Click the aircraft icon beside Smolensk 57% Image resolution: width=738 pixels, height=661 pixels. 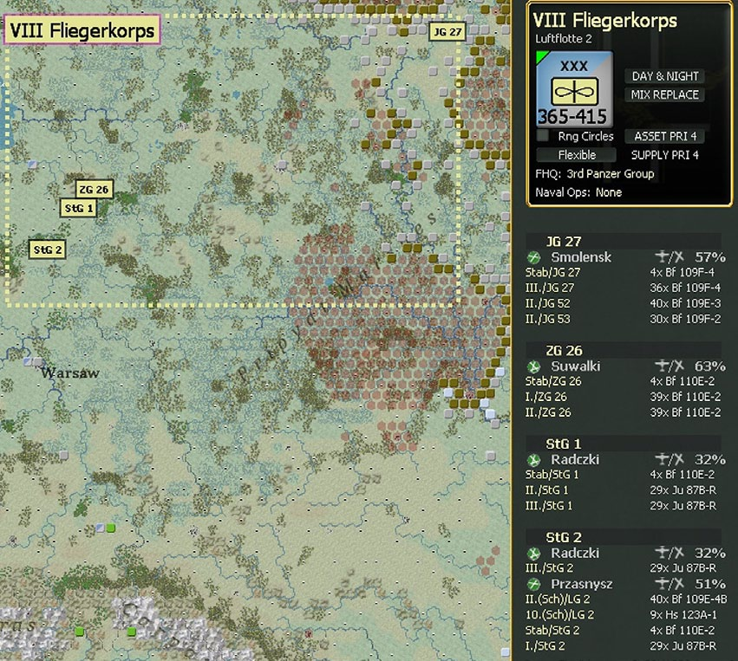pos(666,257)
